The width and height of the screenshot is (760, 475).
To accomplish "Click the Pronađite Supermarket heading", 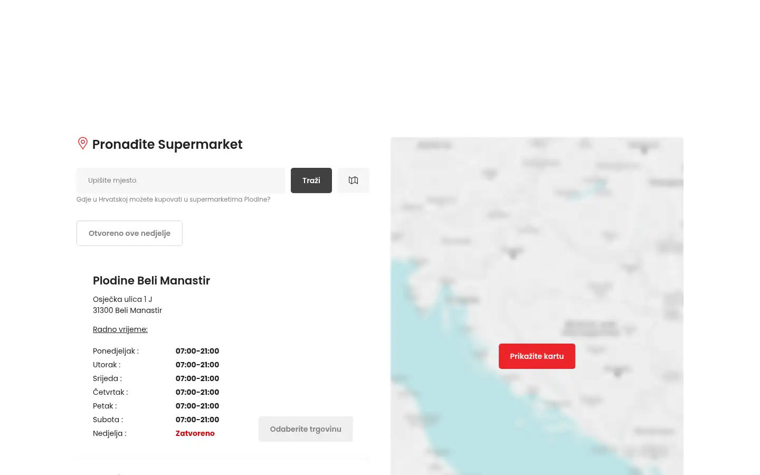I will point(167,145).
